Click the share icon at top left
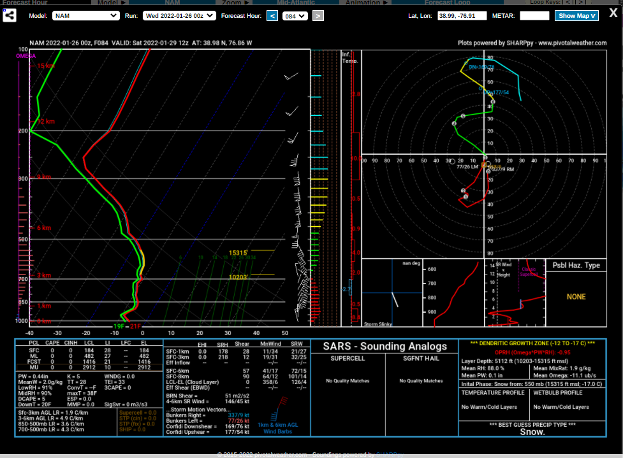Screen dimensions: 623x458 (x=10, y=16)
